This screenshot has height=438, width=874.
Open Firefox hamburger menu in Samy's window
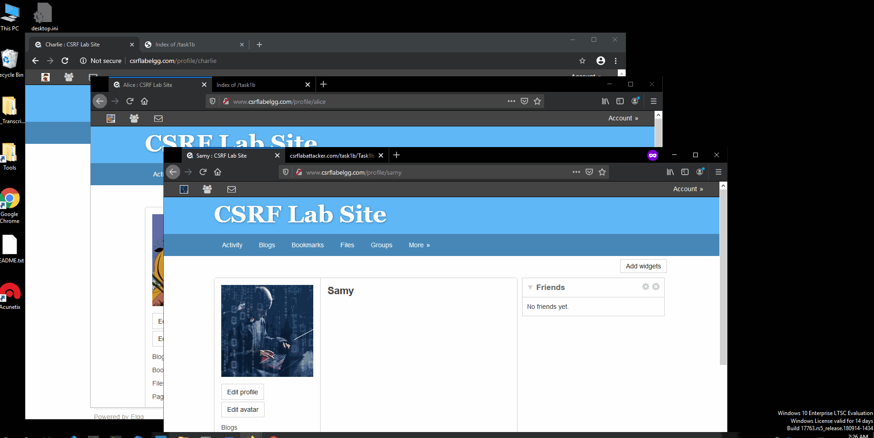click(718, 172)
